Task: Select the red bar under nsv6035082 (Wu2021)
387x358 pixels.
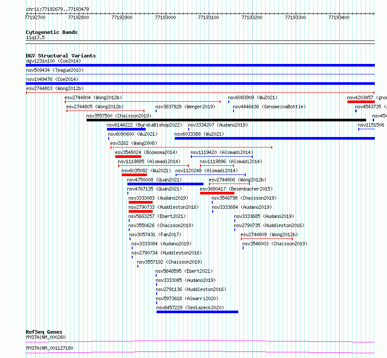Action: [134, 175]
